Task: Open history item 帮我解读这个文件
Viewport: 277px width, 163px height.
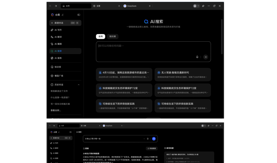Action: (59, 91)
